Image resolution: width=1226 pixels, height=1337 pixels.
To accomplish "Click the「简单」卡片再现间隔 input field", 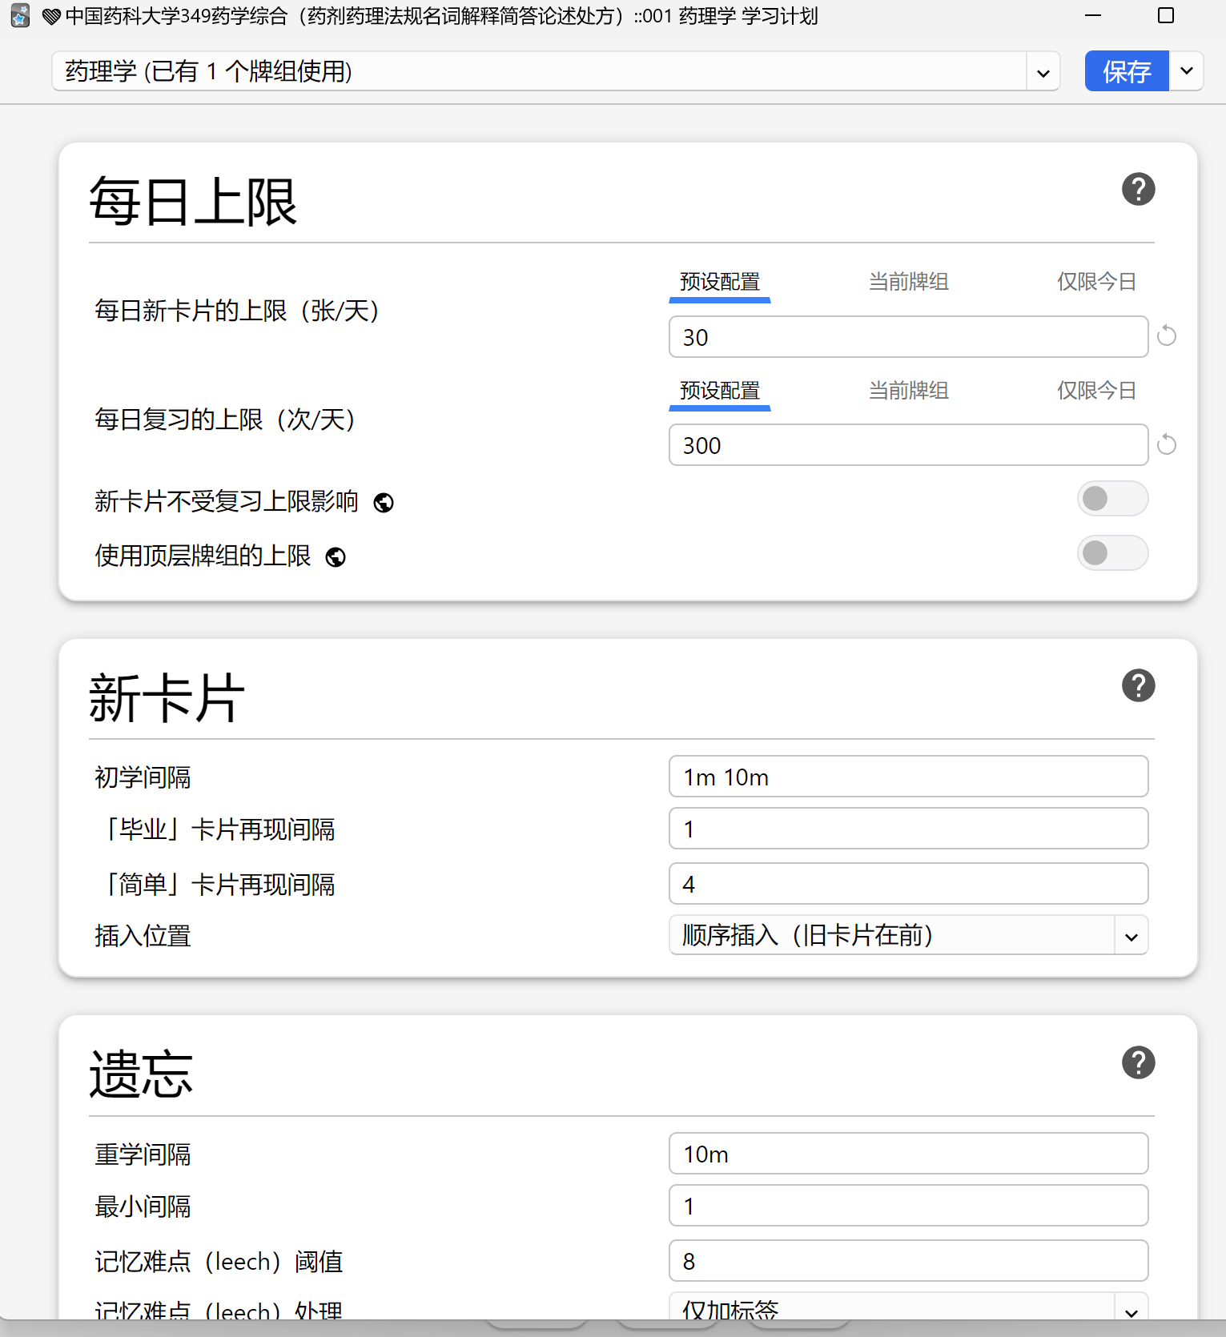I will pos(908,884).
